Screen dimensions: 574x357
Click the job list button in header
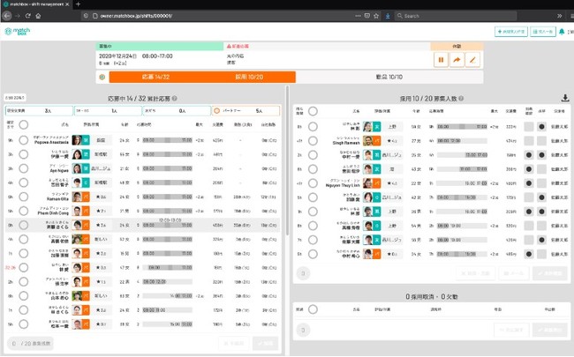tap(542, 32)
